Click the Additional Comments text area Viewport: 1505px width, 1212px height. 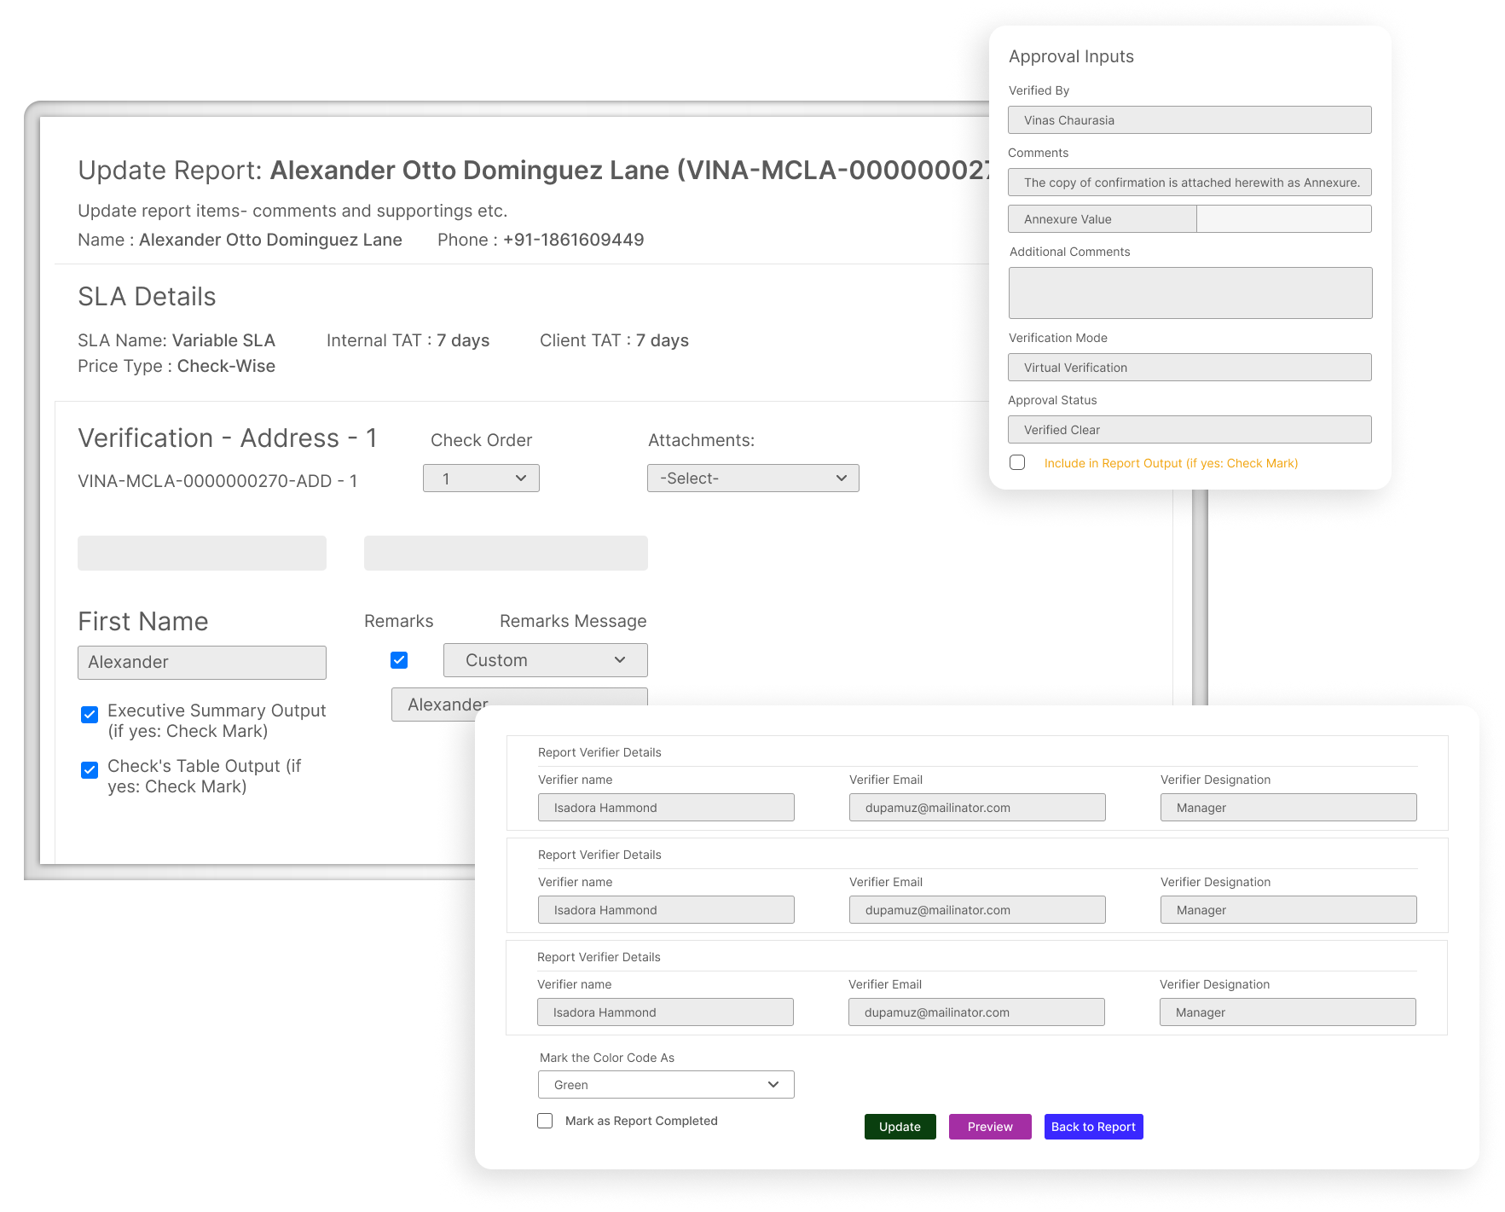1190,293
